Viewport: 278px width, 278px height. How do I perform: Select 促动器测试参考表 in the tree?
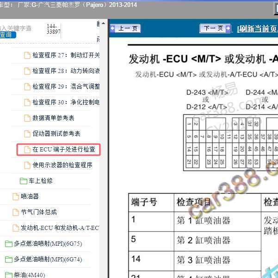click(56, 133)
